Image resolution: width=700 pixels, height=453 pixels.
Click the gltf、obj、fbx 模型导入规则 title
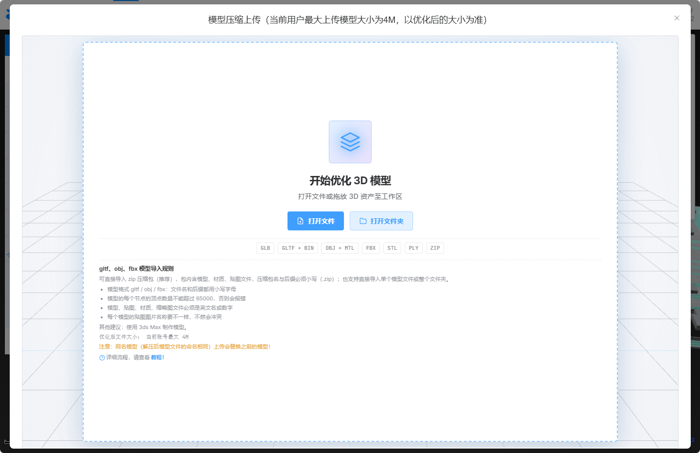pyautogui.click(x=136, y=269)
